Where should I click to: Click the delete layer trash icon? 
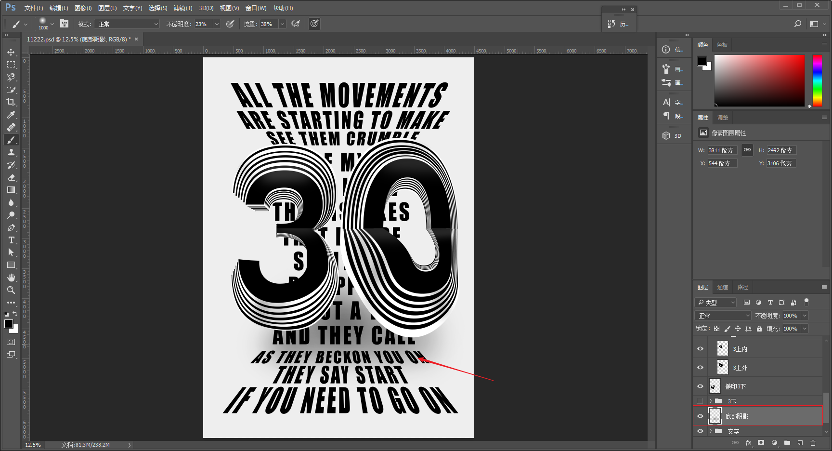(x=813, y=442)
